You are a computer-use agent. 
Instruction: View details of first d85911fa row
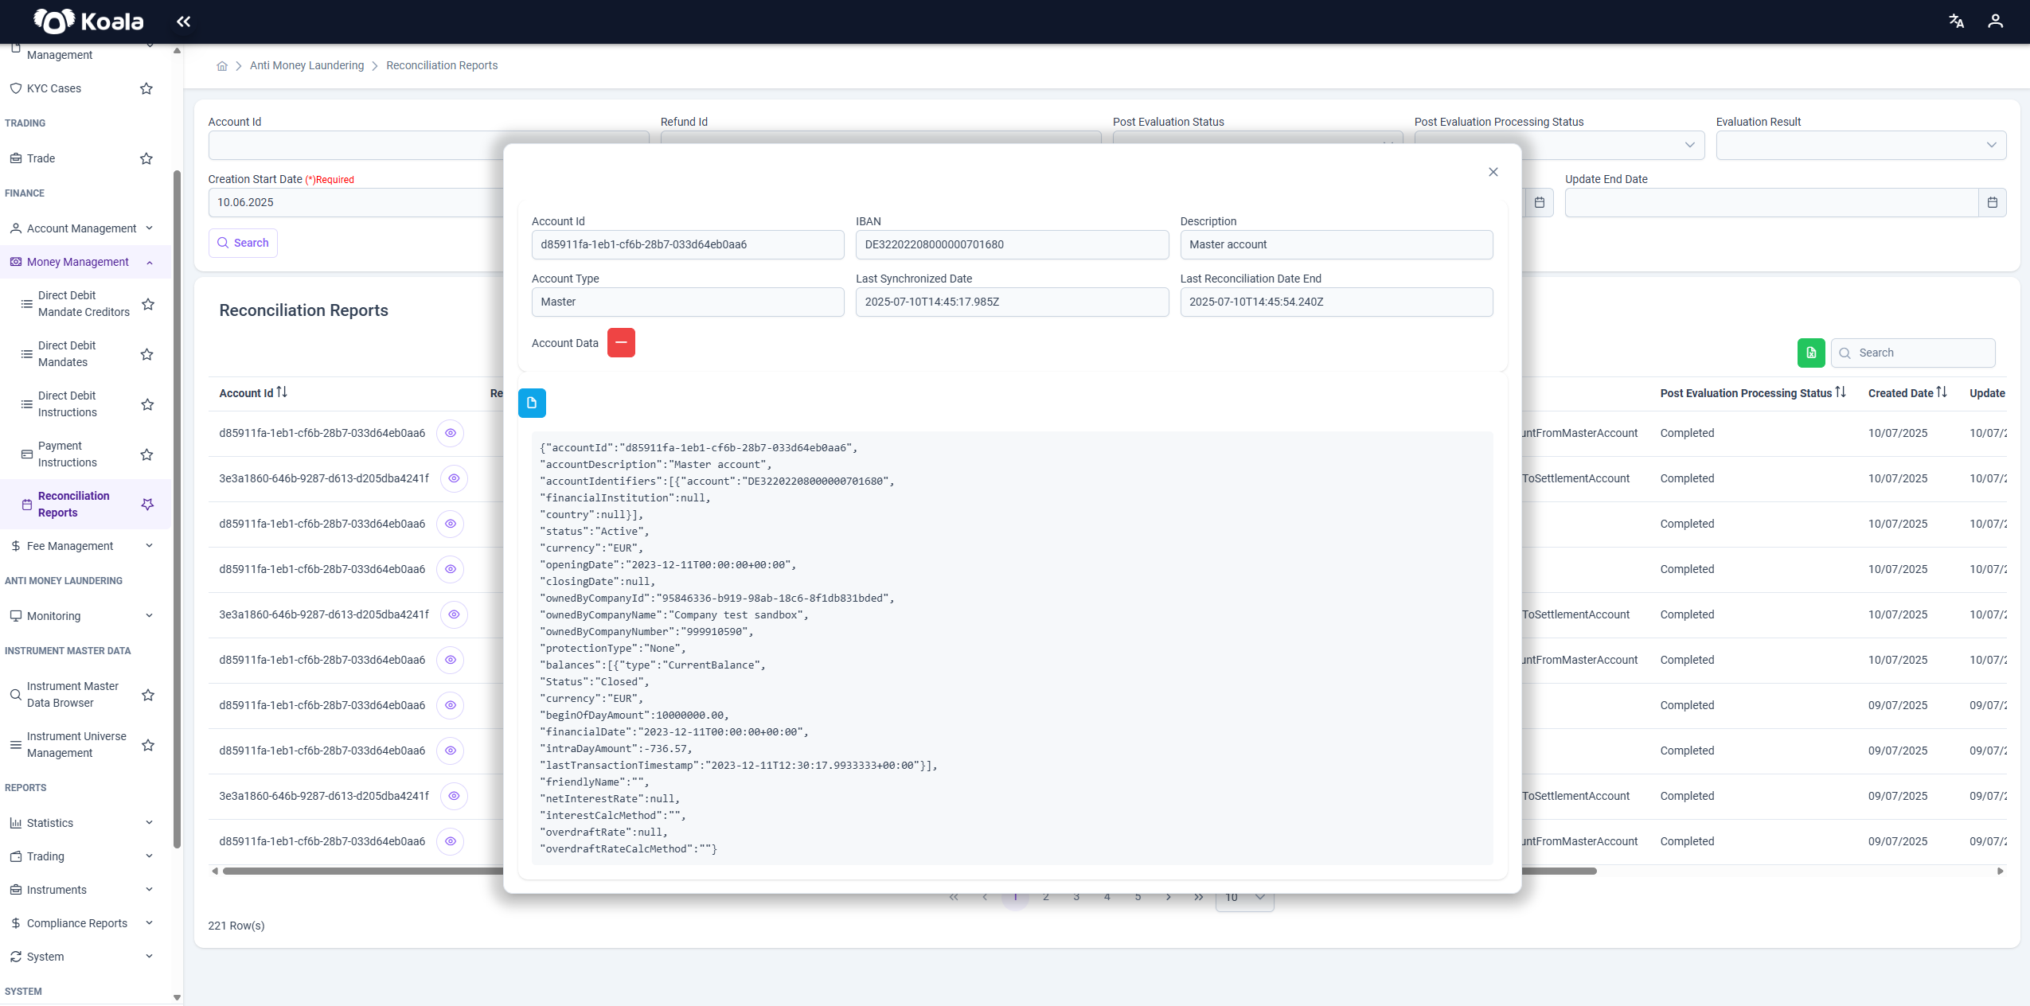tap(451, 433)
